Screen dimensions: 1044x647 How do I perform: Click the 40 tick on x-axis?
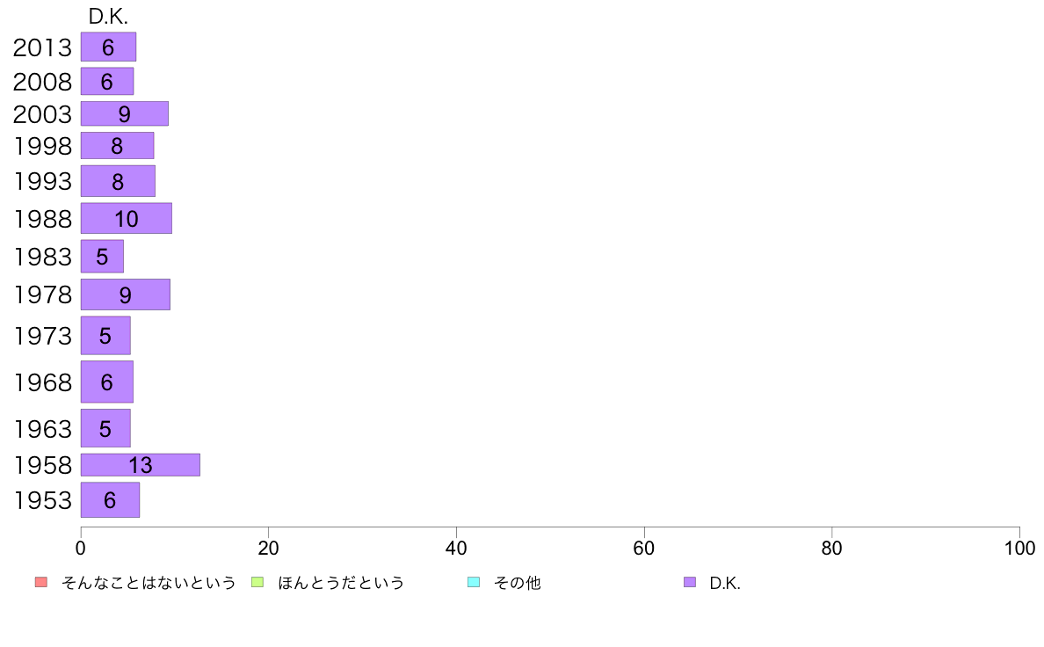tap(456, 549)
